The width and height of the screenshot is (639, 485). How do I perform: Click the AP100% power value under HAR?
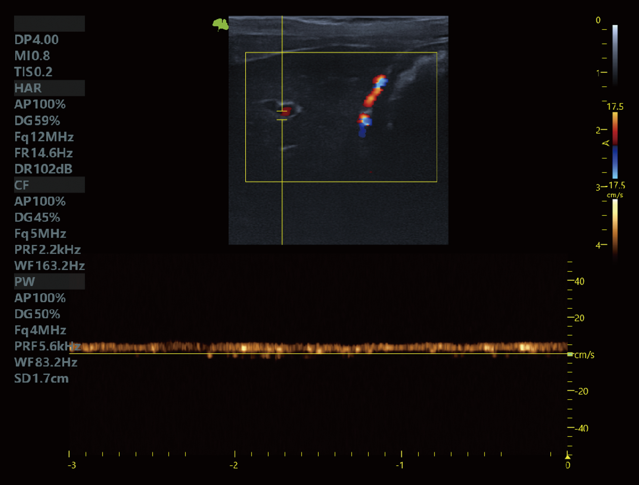click(x=40, y=104)
